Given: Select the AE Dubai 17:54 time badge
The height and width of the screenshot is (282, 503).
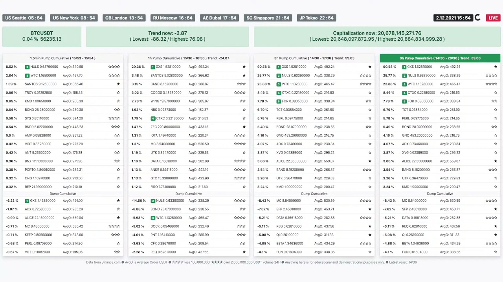Looking at the screenshot, I should tap(219, 18).
